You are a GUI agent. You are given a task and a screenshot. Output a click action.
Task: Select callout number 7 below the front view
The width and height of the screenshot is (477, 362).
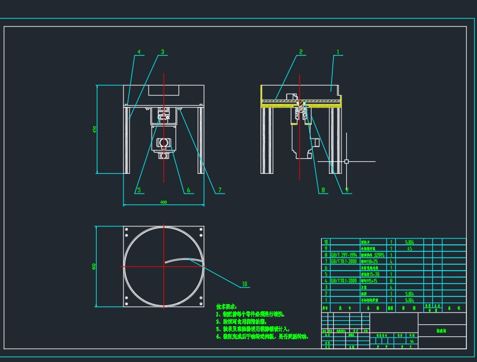[220, 190]
